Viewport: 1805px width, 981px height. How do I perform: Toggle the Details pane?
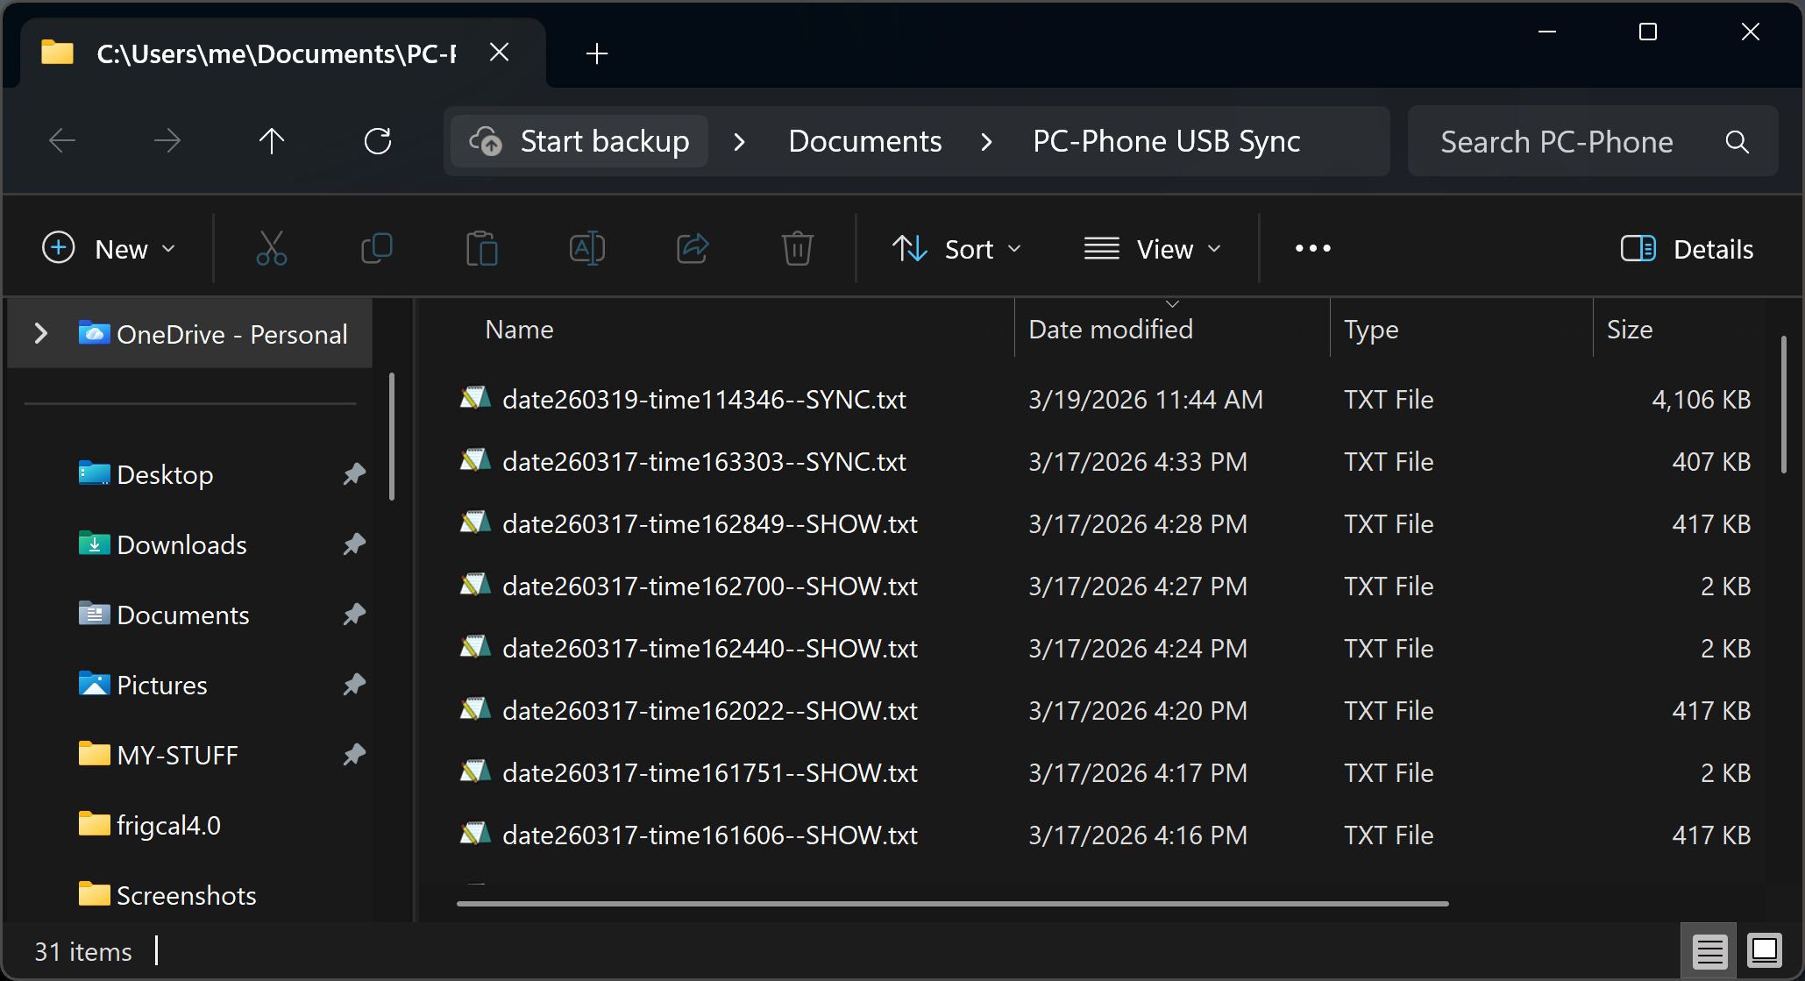[1687, 249]
